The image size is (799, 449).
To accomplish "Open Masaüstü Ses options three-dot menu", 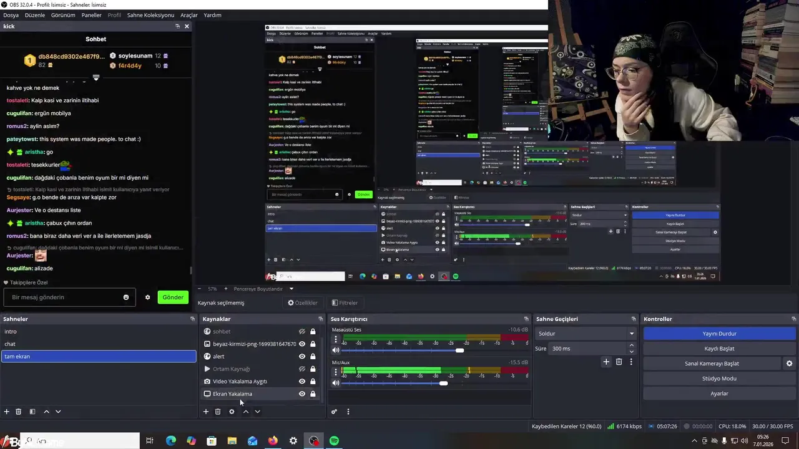I will [336, 340].
